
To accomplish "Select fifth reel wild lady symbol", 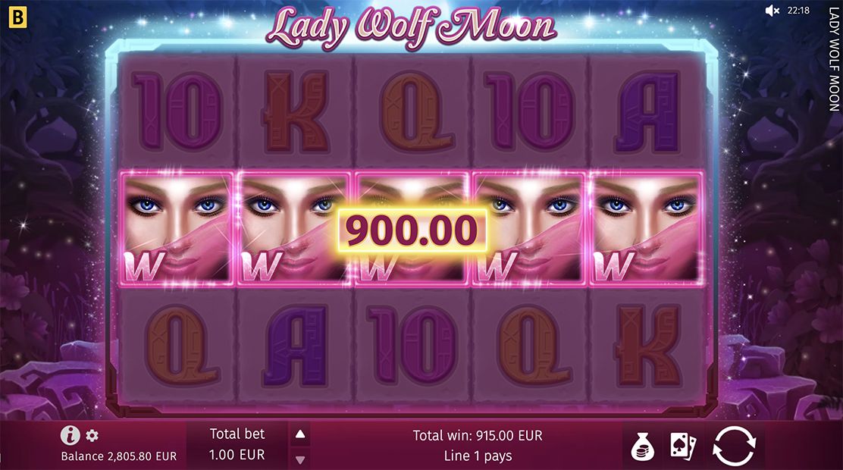I will pos(647,228).
